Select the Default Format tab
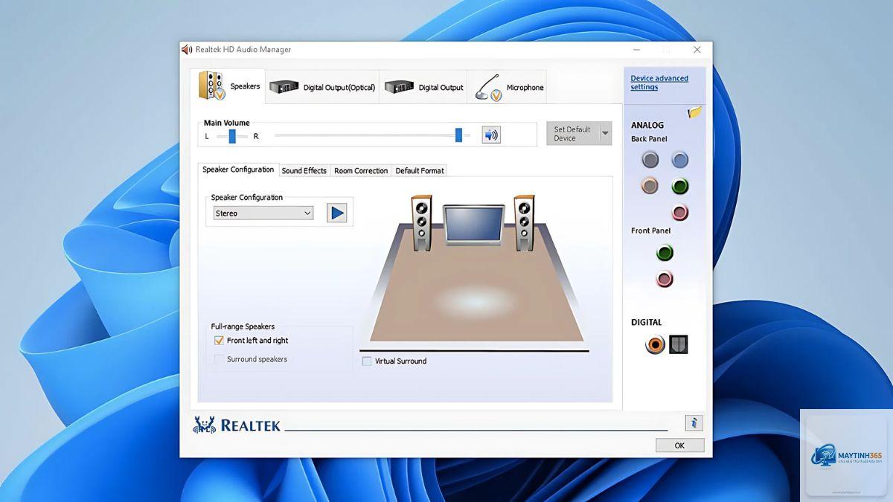The width and height of the screenshot is (893, 502). pos(419,170)
